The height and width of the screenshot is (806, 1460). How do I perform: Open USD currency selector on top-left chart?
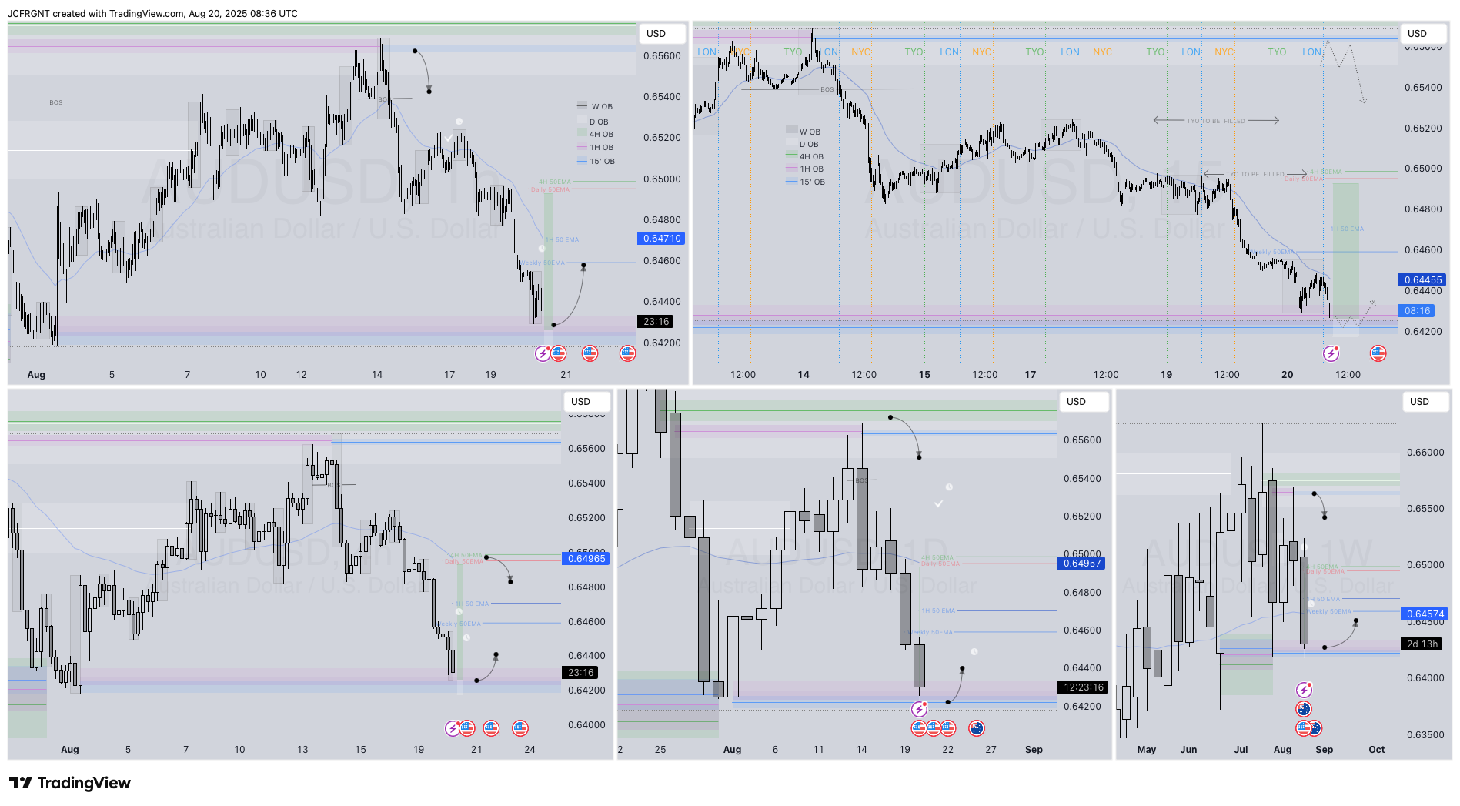tap(661, 34)
